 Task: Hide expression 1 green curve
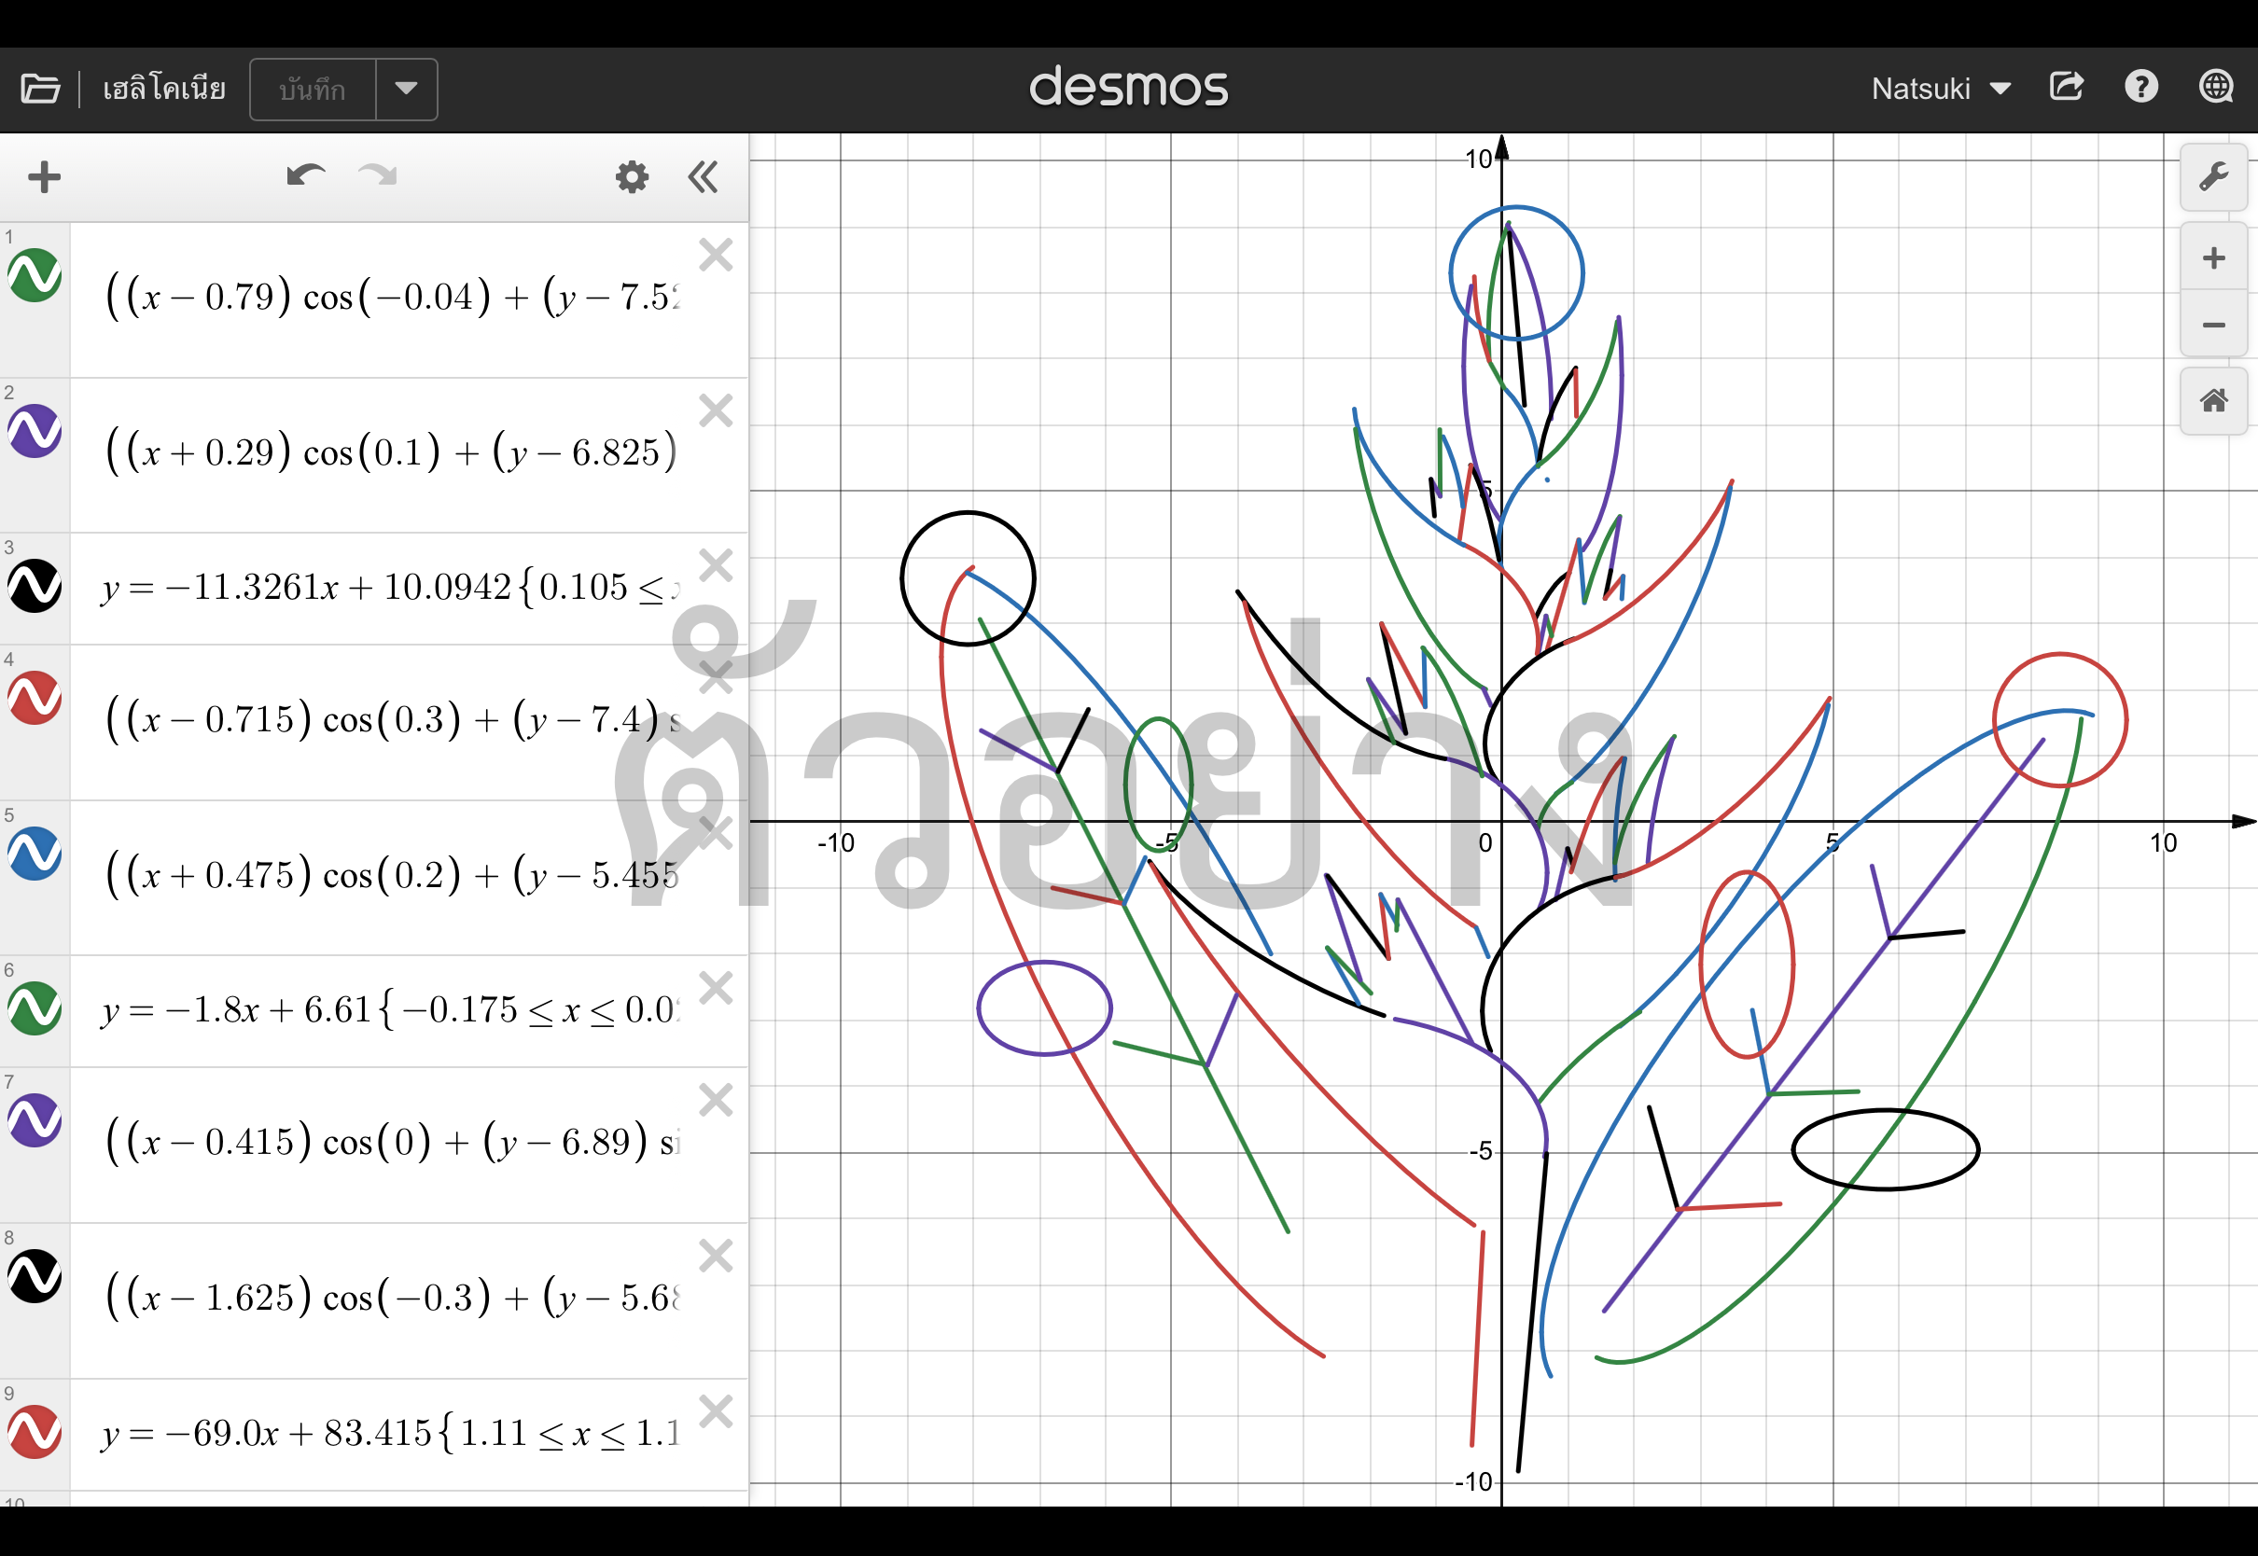35,276
